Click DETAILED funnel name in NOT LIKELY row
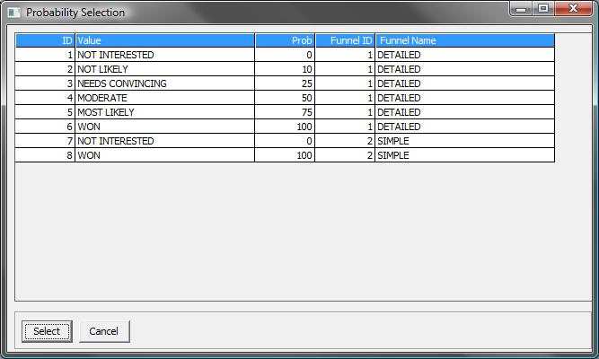 465,69
